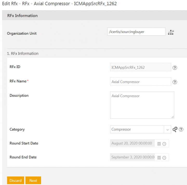Click inside the Description text area

click(142, 105)
